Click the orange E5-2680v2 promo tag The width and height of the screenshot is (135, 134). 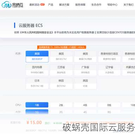point(62,47)
